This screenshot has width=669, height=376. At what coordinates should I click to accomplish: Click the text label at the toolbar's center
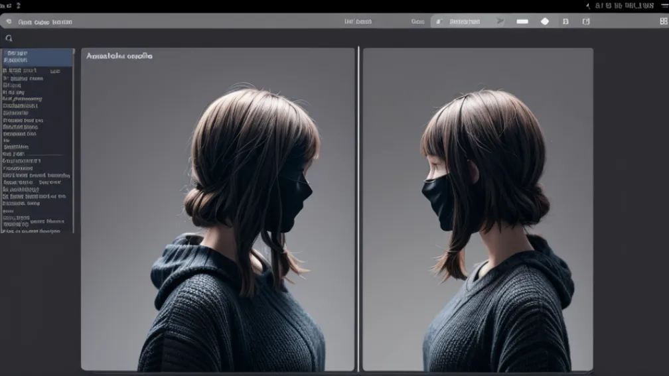pos(358,21)
